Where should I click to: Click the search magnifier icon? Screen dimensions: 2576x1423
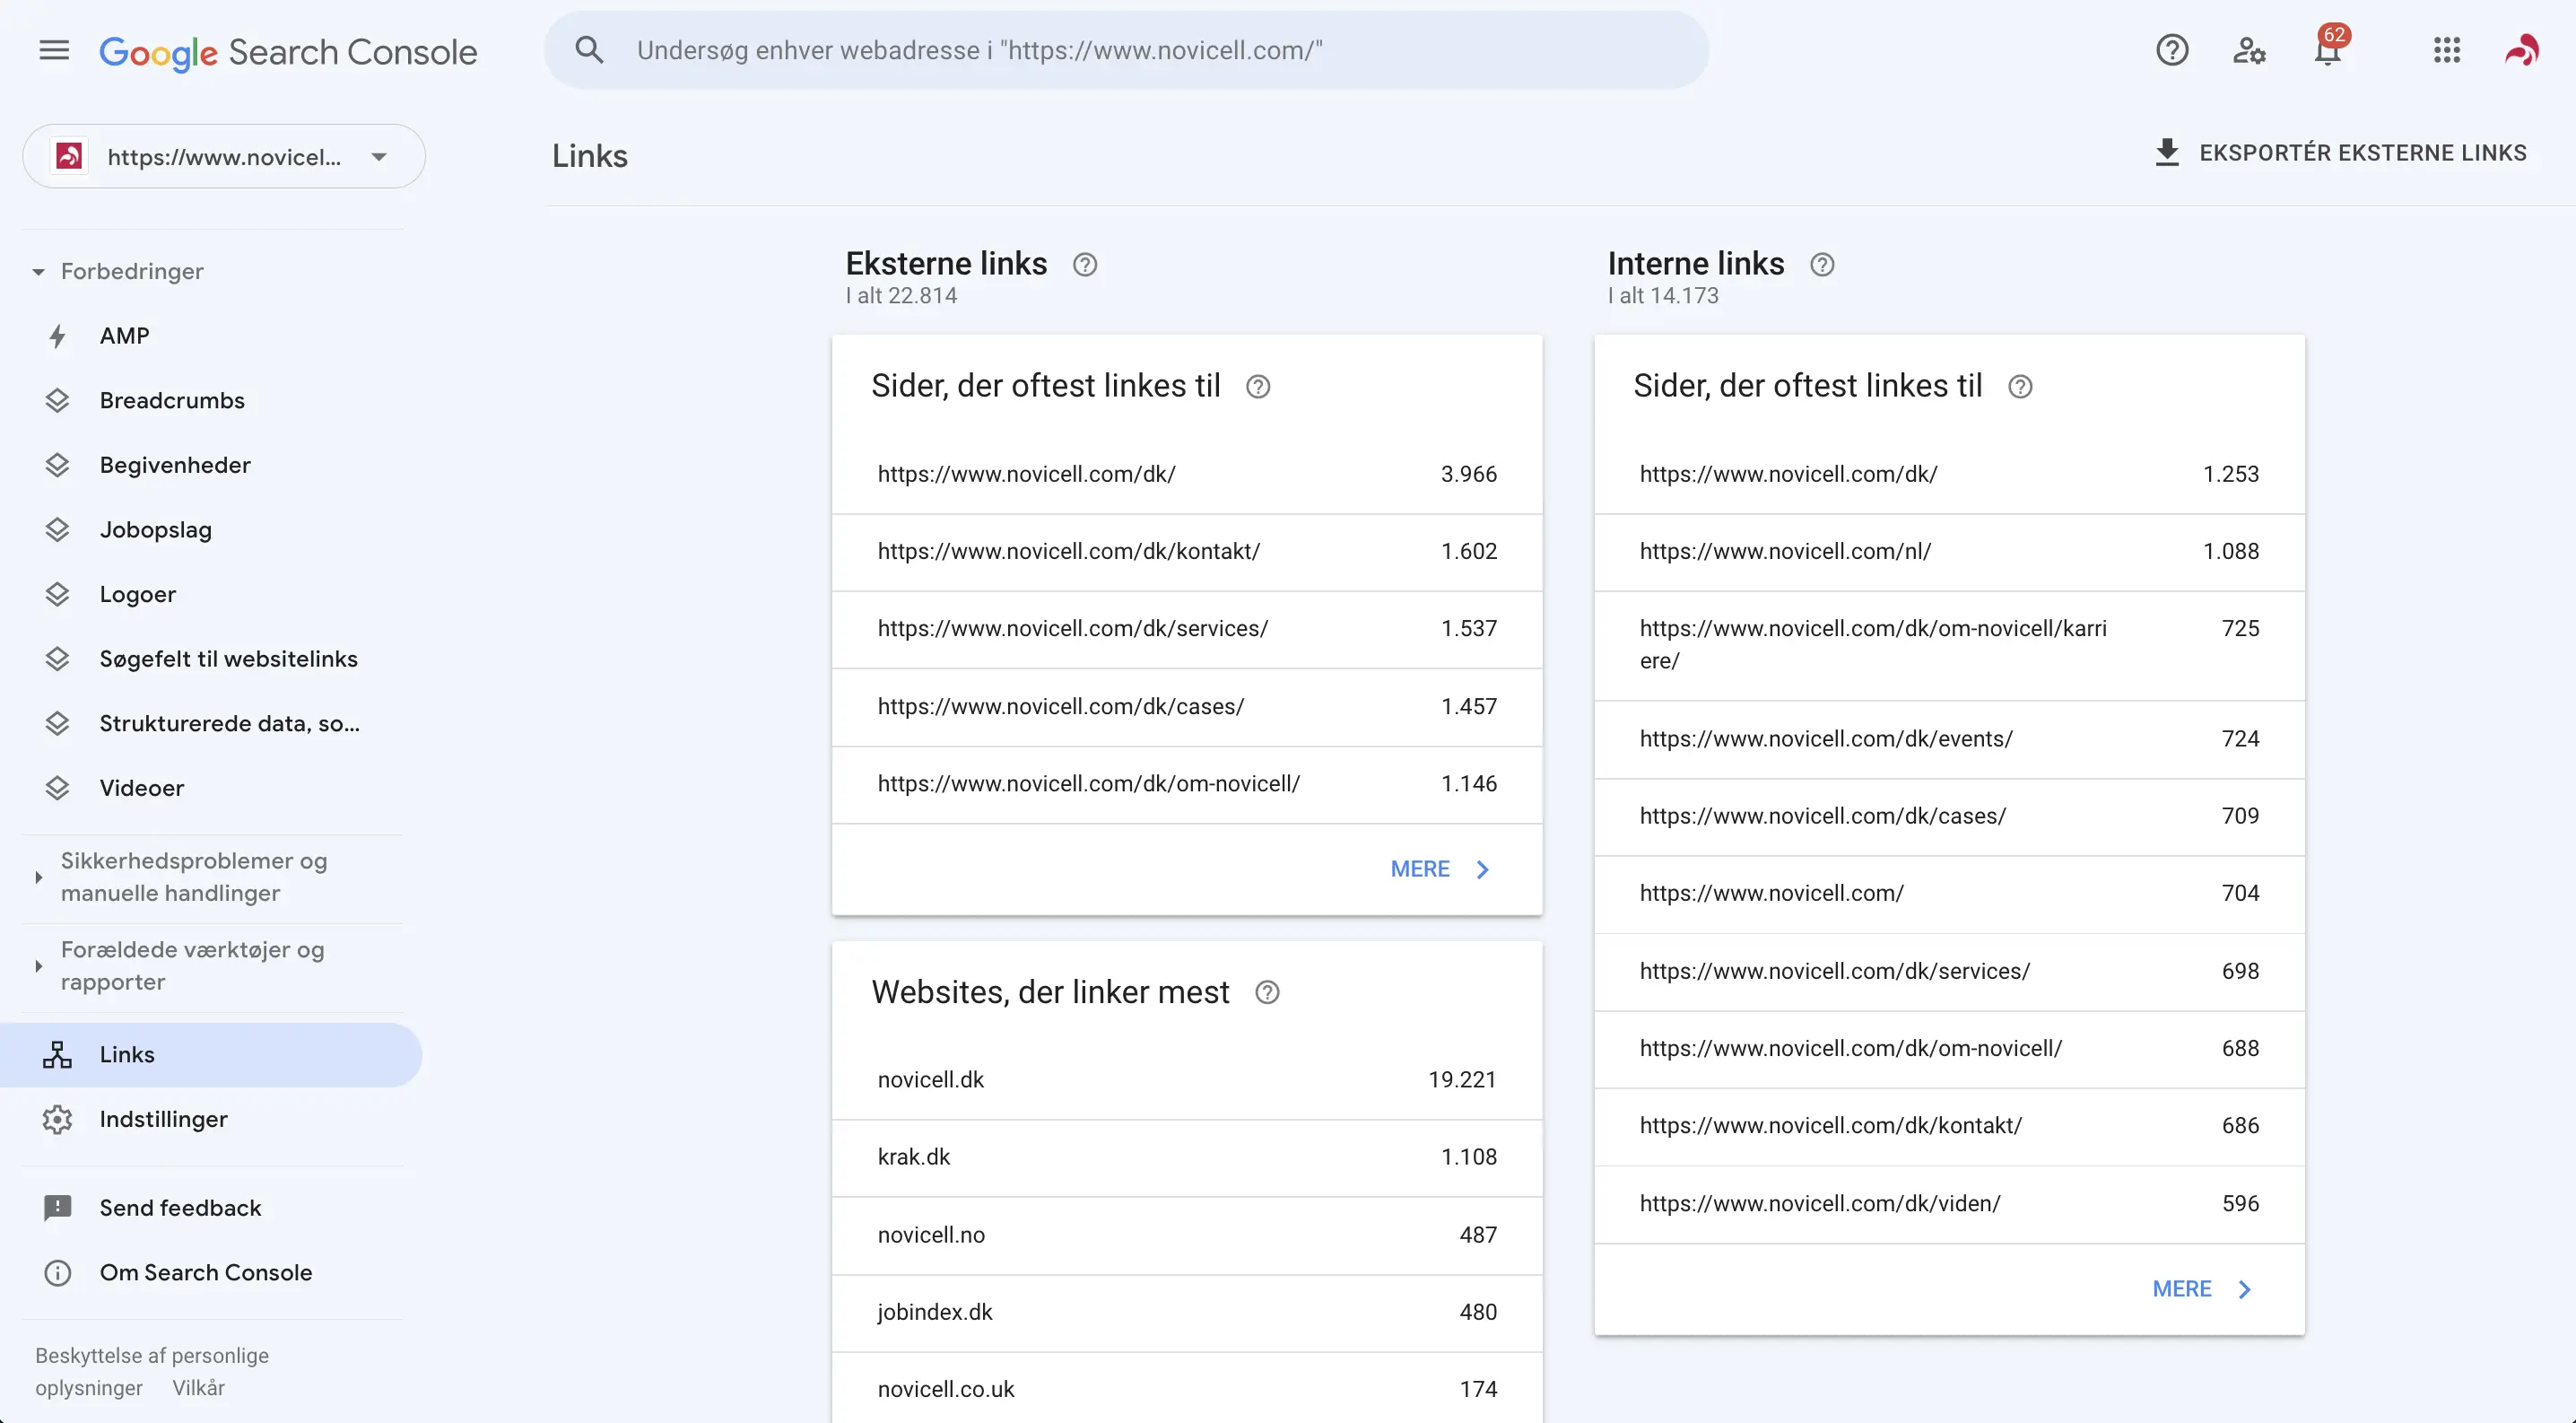589,50
